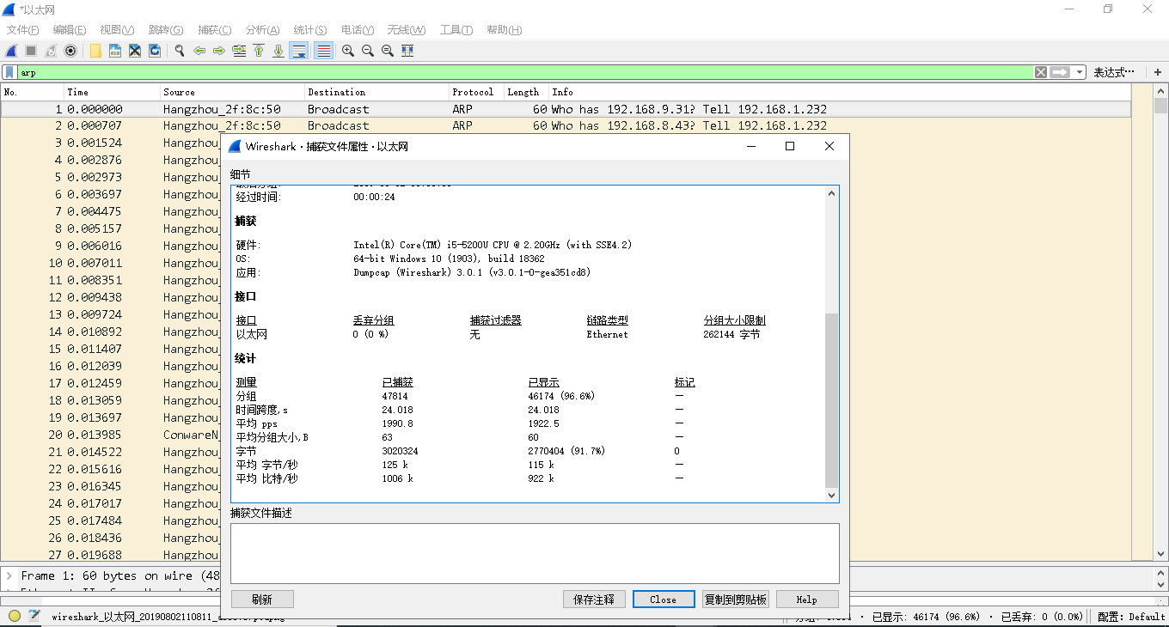The image size is (1169, 627).
Task: Sort packets by the Source column
Action: point(232,92)
